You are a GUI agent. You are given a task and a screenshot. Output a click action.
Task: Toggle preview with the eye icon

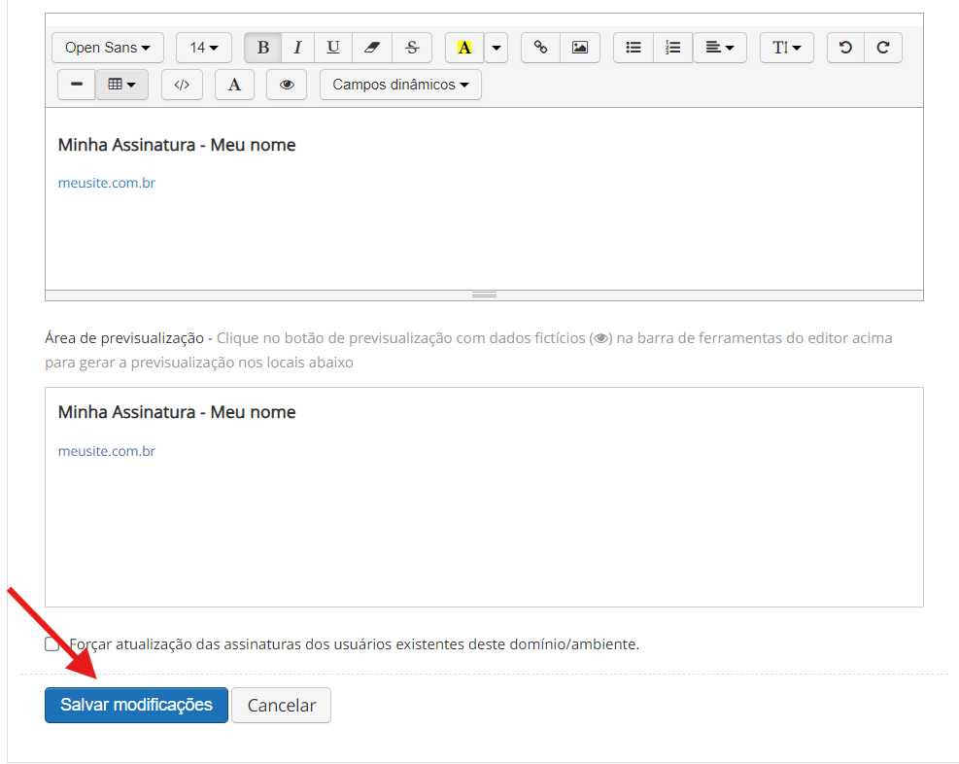point(287,85)
